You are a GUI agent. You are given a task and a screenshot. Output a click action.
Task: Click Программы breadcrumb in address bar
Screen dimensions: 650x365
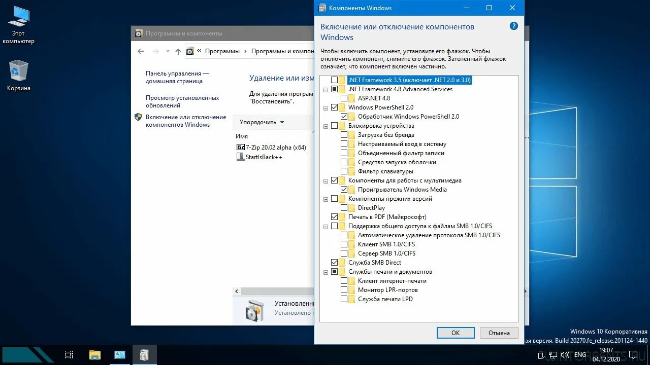tap(222, 51)
